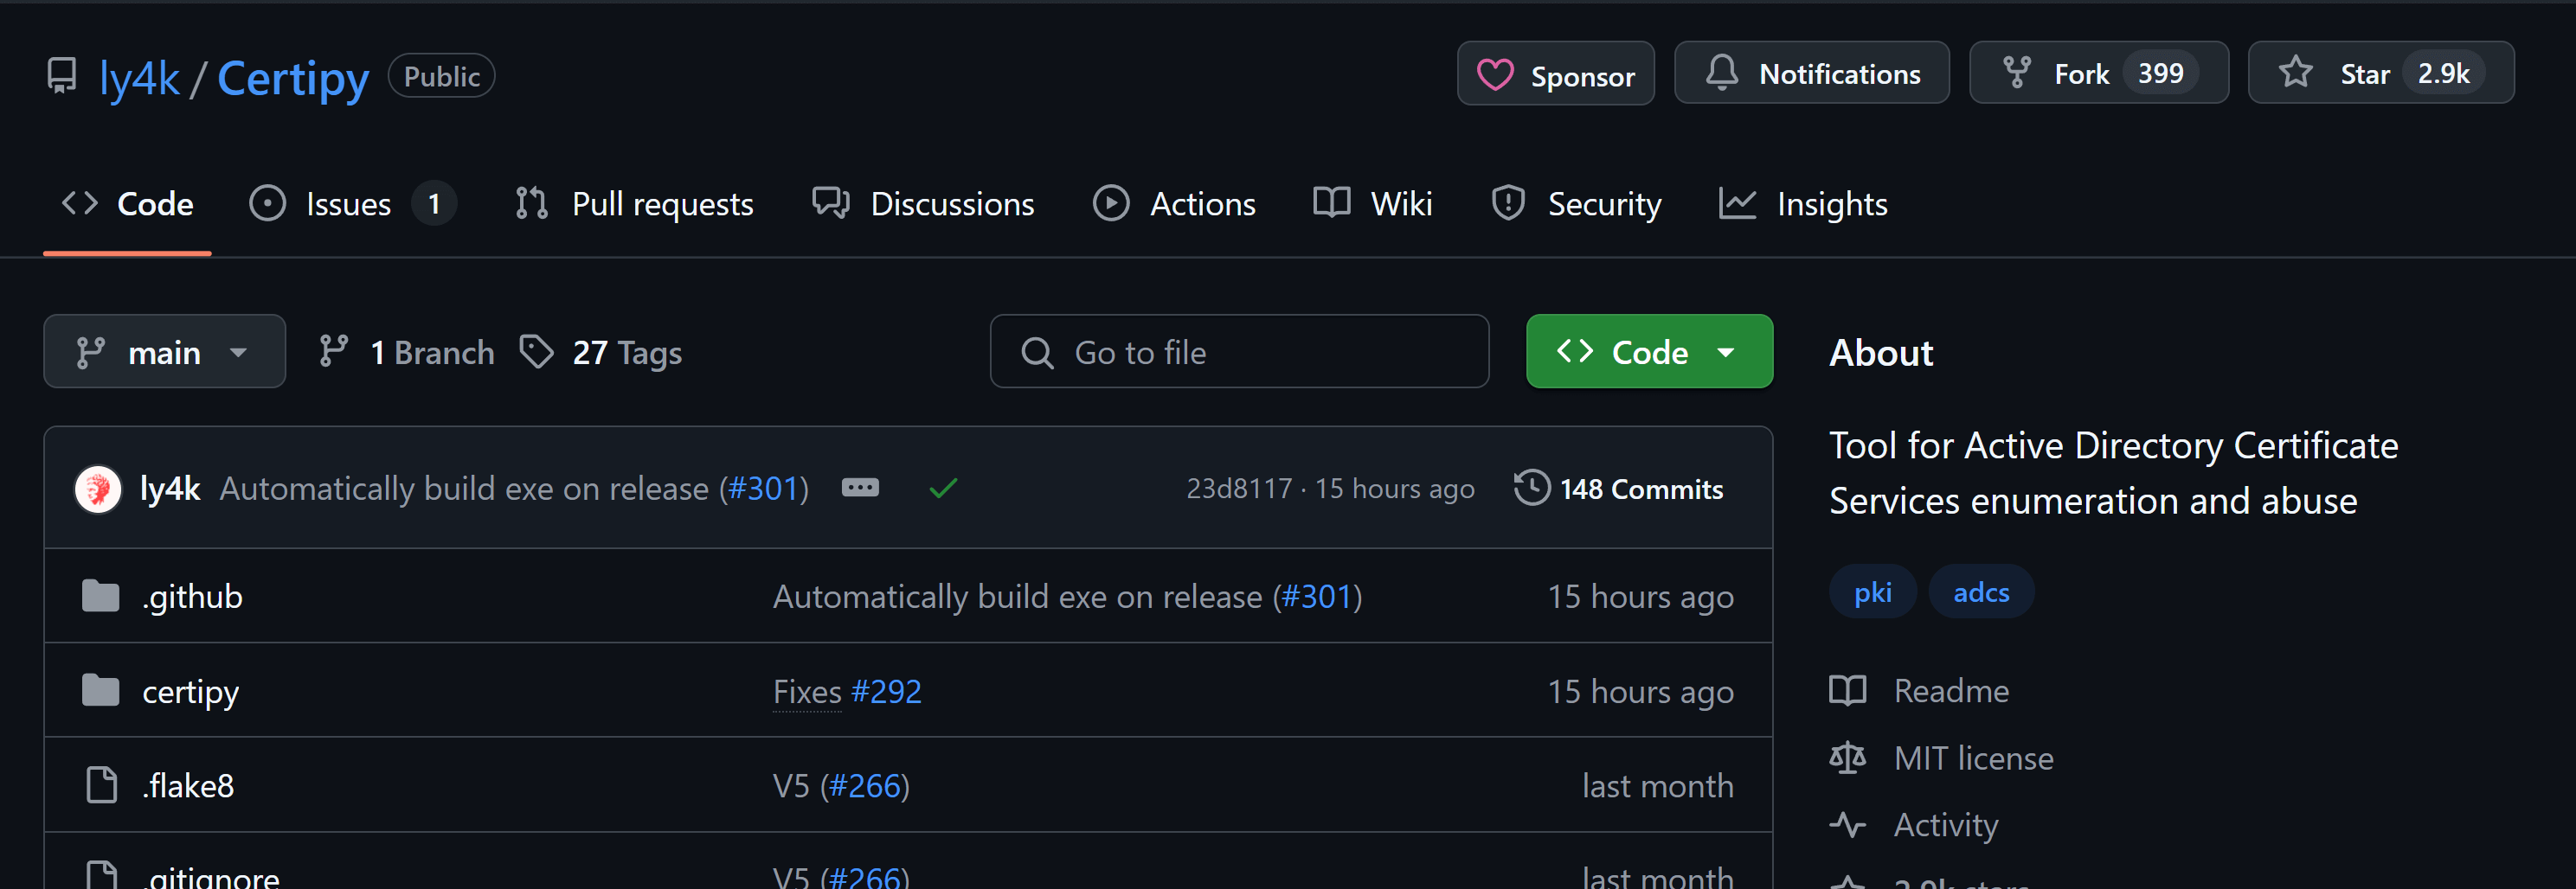This screenshot has height=889, width=2576.
Task: Focus the Go to file search field
Action: pos(1239,352)
